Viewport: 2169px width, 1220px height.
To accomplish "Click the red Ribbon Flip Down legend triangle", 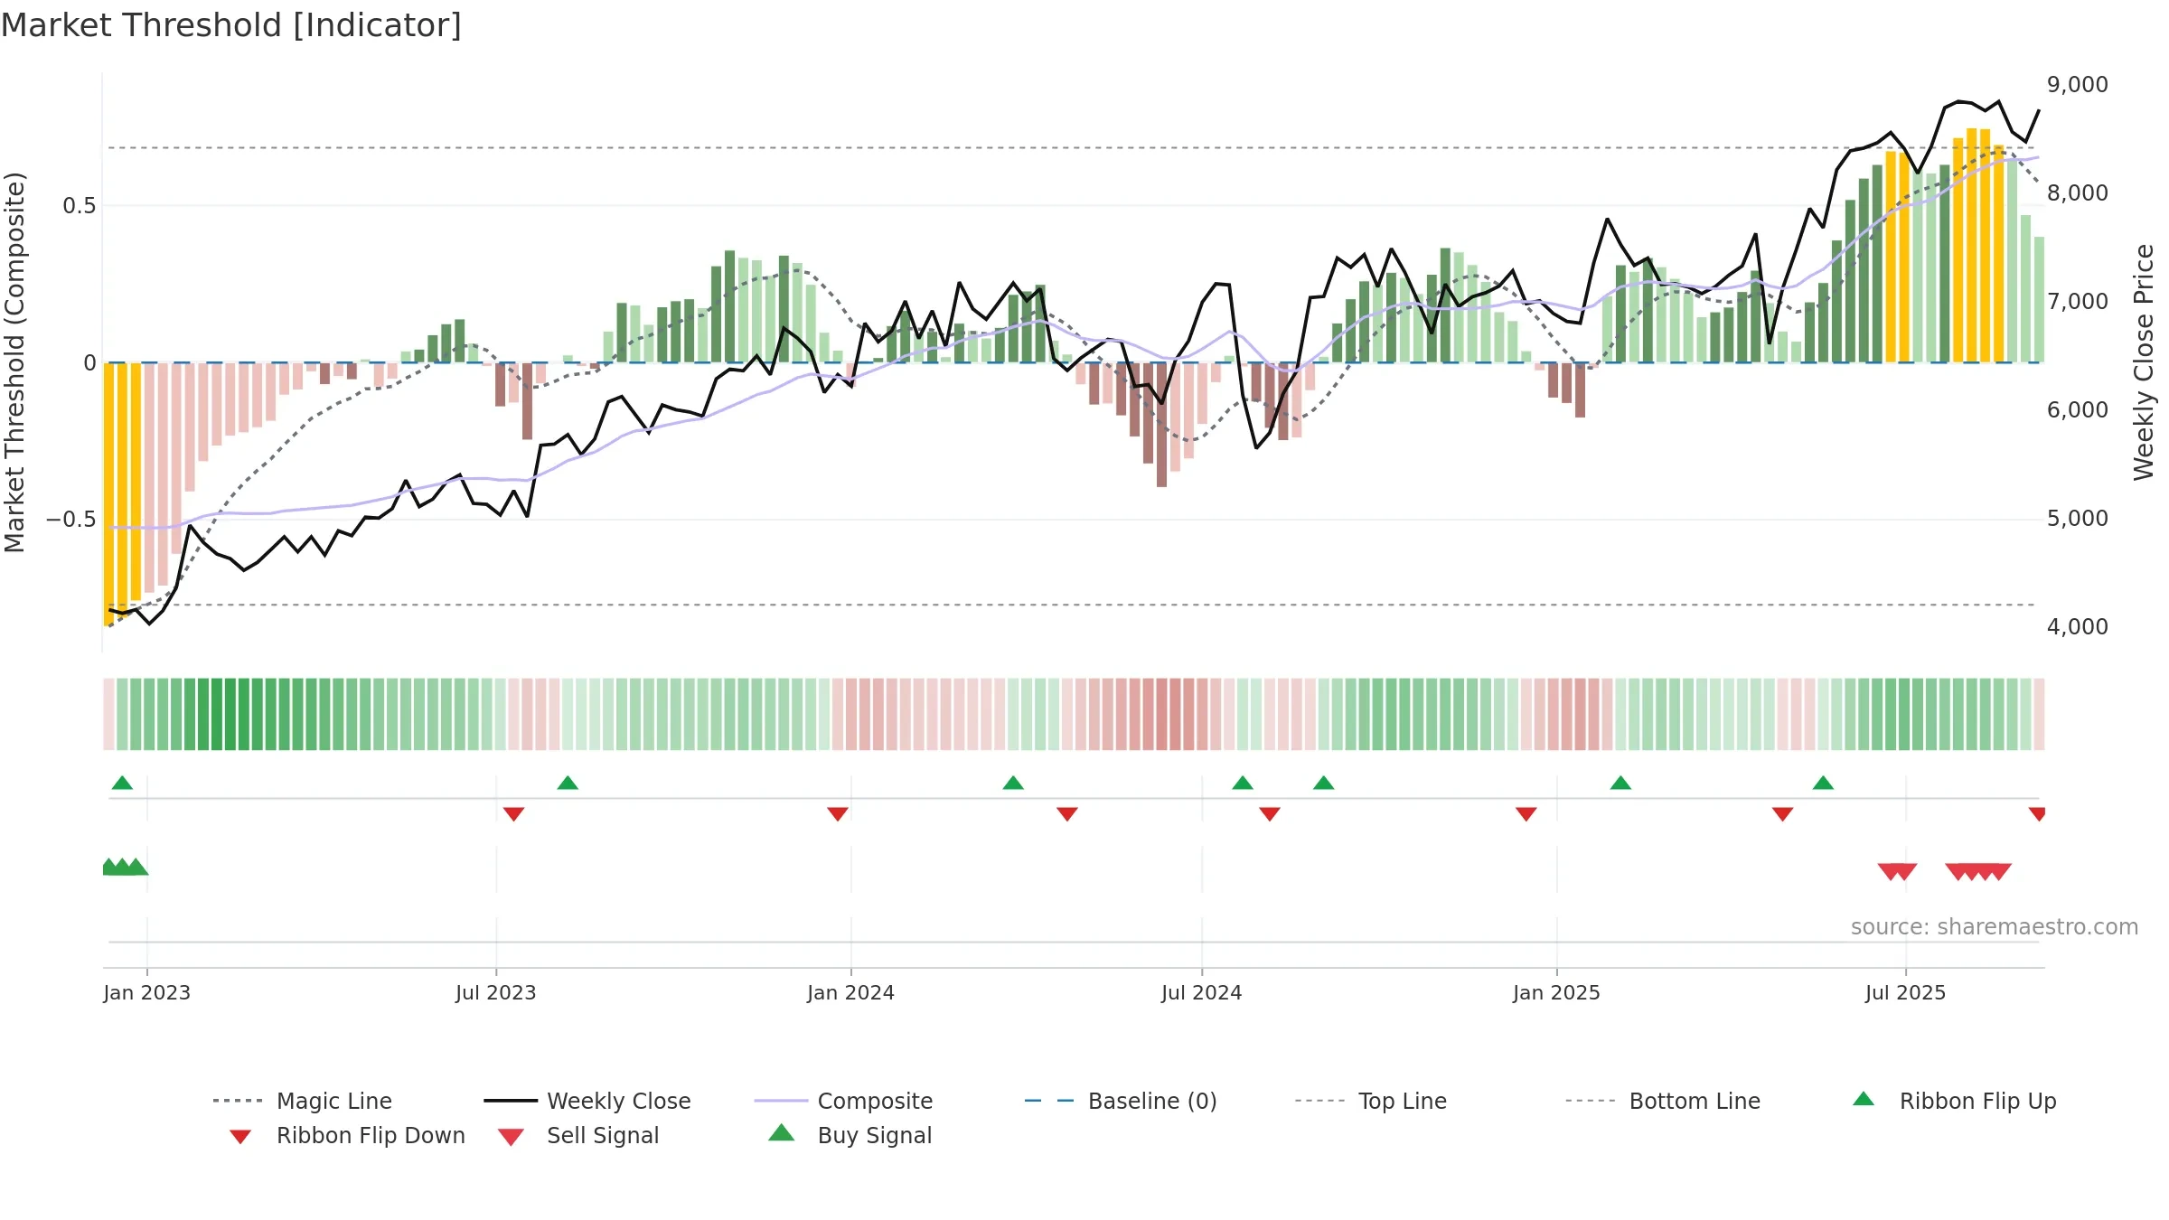I will tap(240, 1137).
